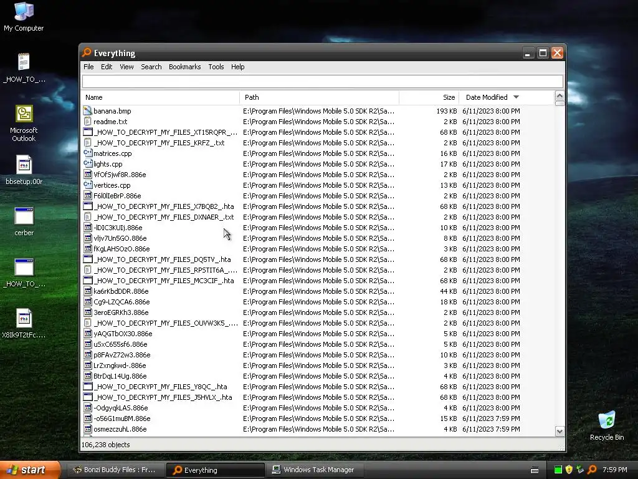This screenshot has height=479, width=638.
Task: Select X8Ik9T2tFc desktop file icon
Action: [x=24, y=324]
